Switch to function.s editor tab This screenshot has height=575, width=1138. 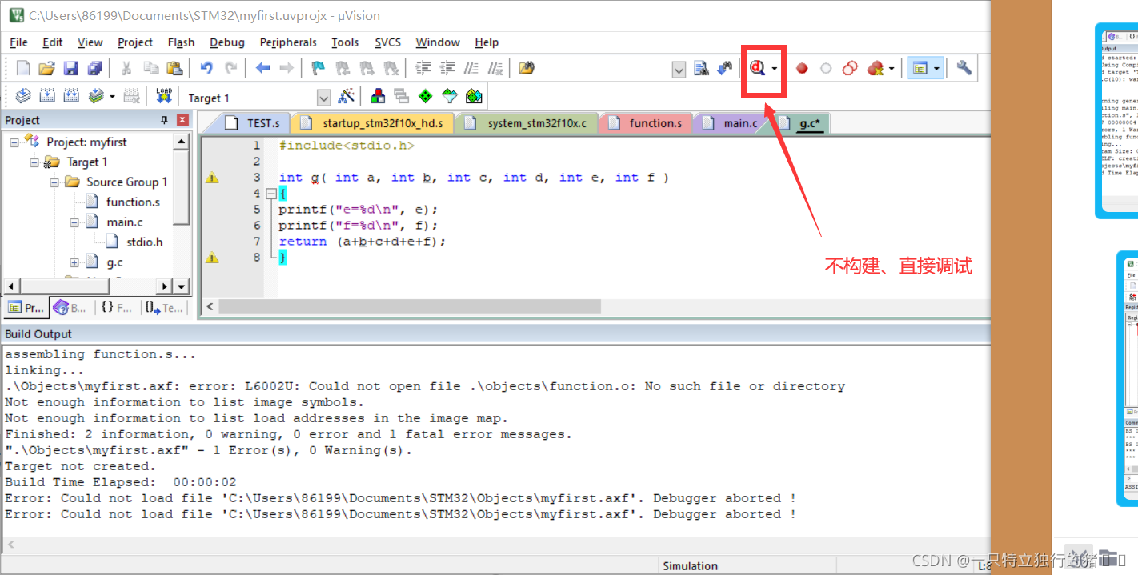click(647, 123)
